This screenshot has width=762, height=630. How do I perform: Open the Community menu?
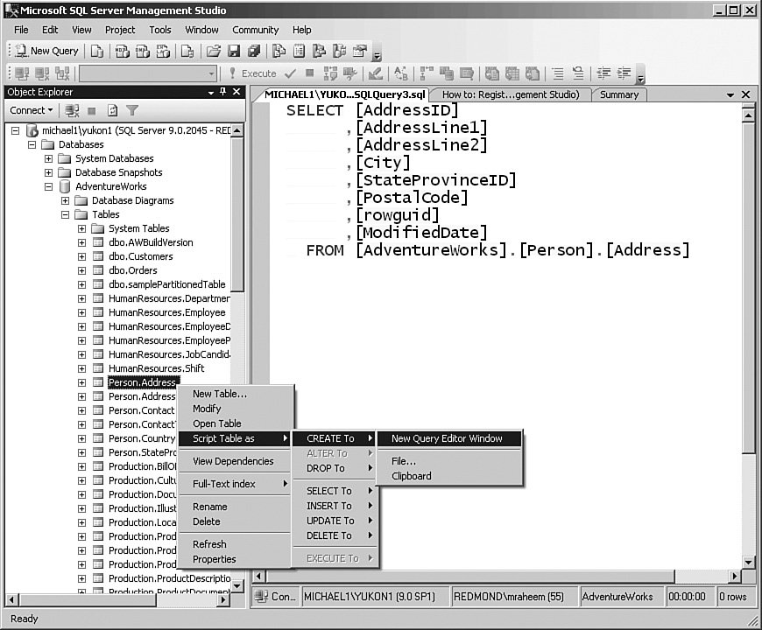[x=256, y=30]
